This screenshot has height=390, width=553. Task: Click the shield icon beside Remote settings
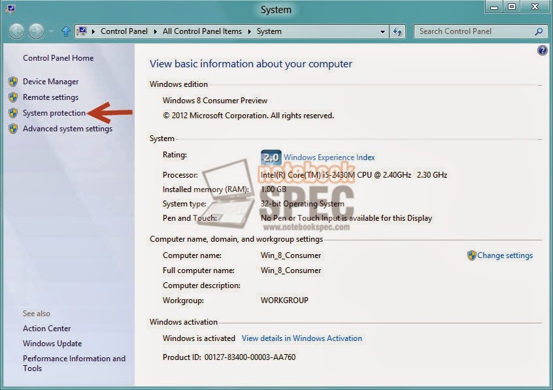point(13,97)
